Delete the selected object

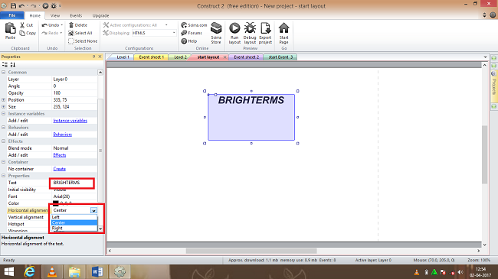pos(78,25)
